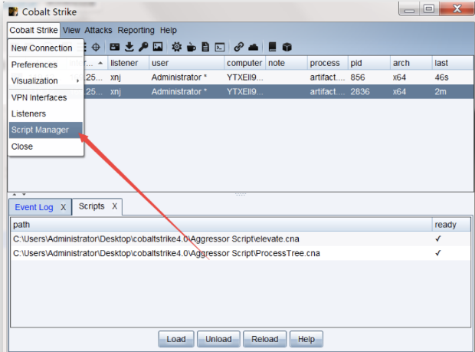The height and width of the screenshot is (352, 475).
Task: Open the credentials card toolbar icon
Action: point(114,47)
